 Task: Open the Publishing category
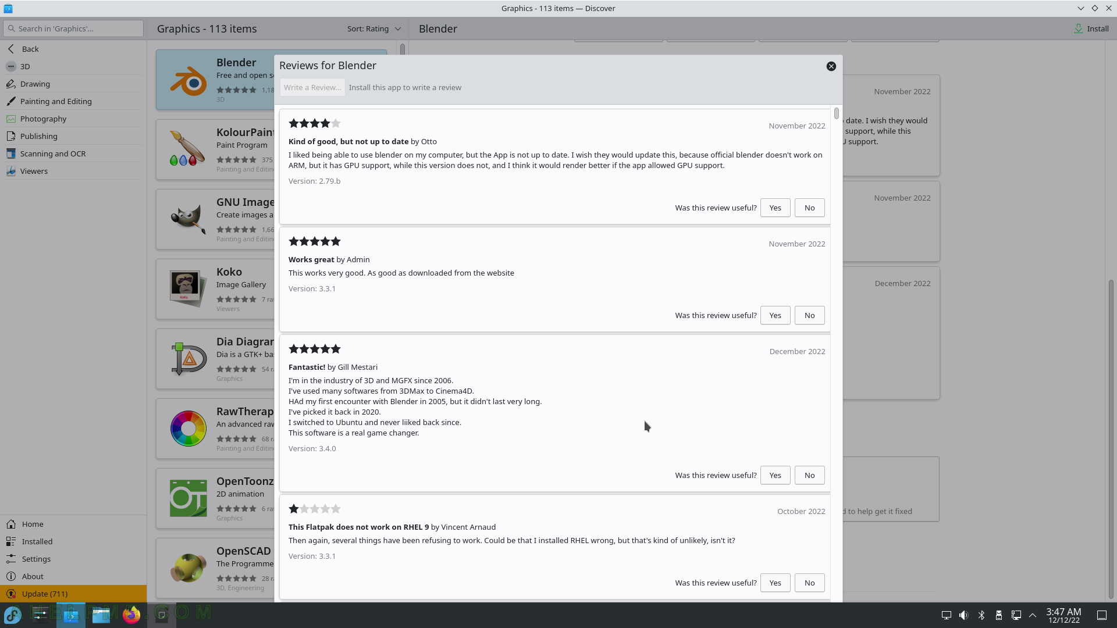click(x=73, y=136)
